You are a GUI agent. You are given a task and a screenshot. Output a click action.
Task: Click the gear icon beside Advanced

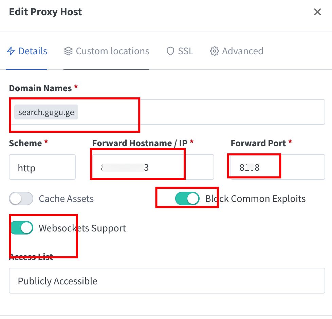click(214, 51)
